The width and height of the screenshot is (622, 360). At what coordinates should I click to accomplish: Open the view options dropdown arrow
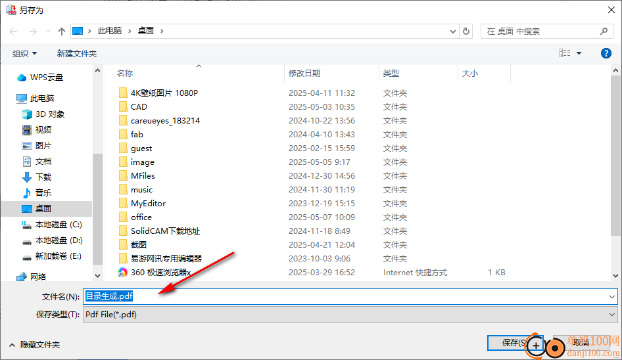click(579, 53)
